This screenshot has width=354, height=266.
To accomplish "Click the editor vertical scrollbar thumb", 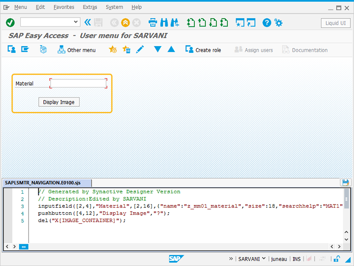I will click(x=346, y=199).
